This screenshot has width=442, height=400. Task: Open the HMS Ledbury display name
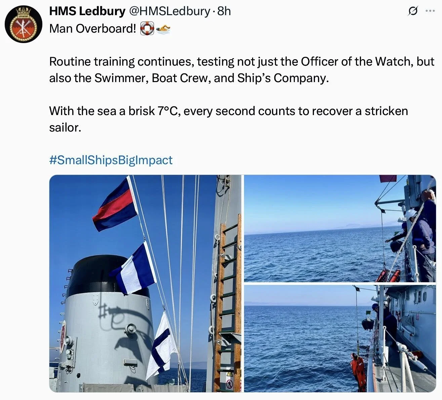point(87,11)
